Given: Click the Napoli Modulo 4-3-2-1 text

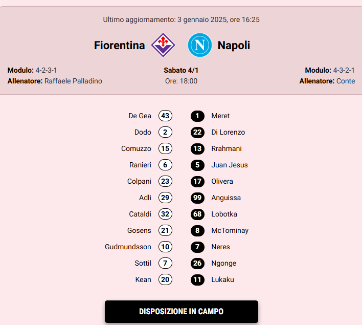Looking at the screenshot, I should (x=330, y=70).
